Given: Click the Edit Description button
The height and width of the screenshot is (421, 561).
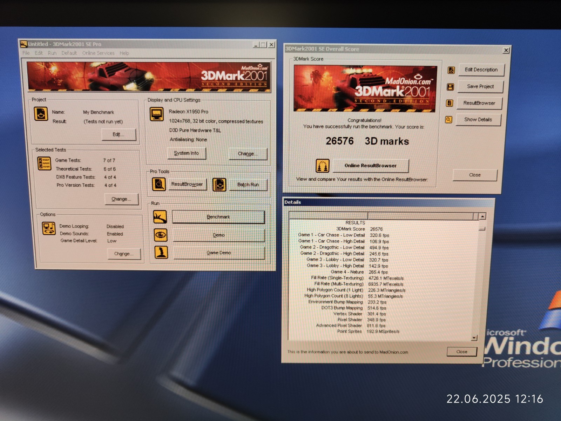Looking at the screenshot, I should point(481,70).
